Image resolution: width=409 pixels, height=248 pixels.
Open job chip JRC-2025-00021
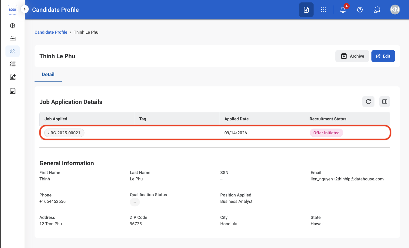click(64, 133)
